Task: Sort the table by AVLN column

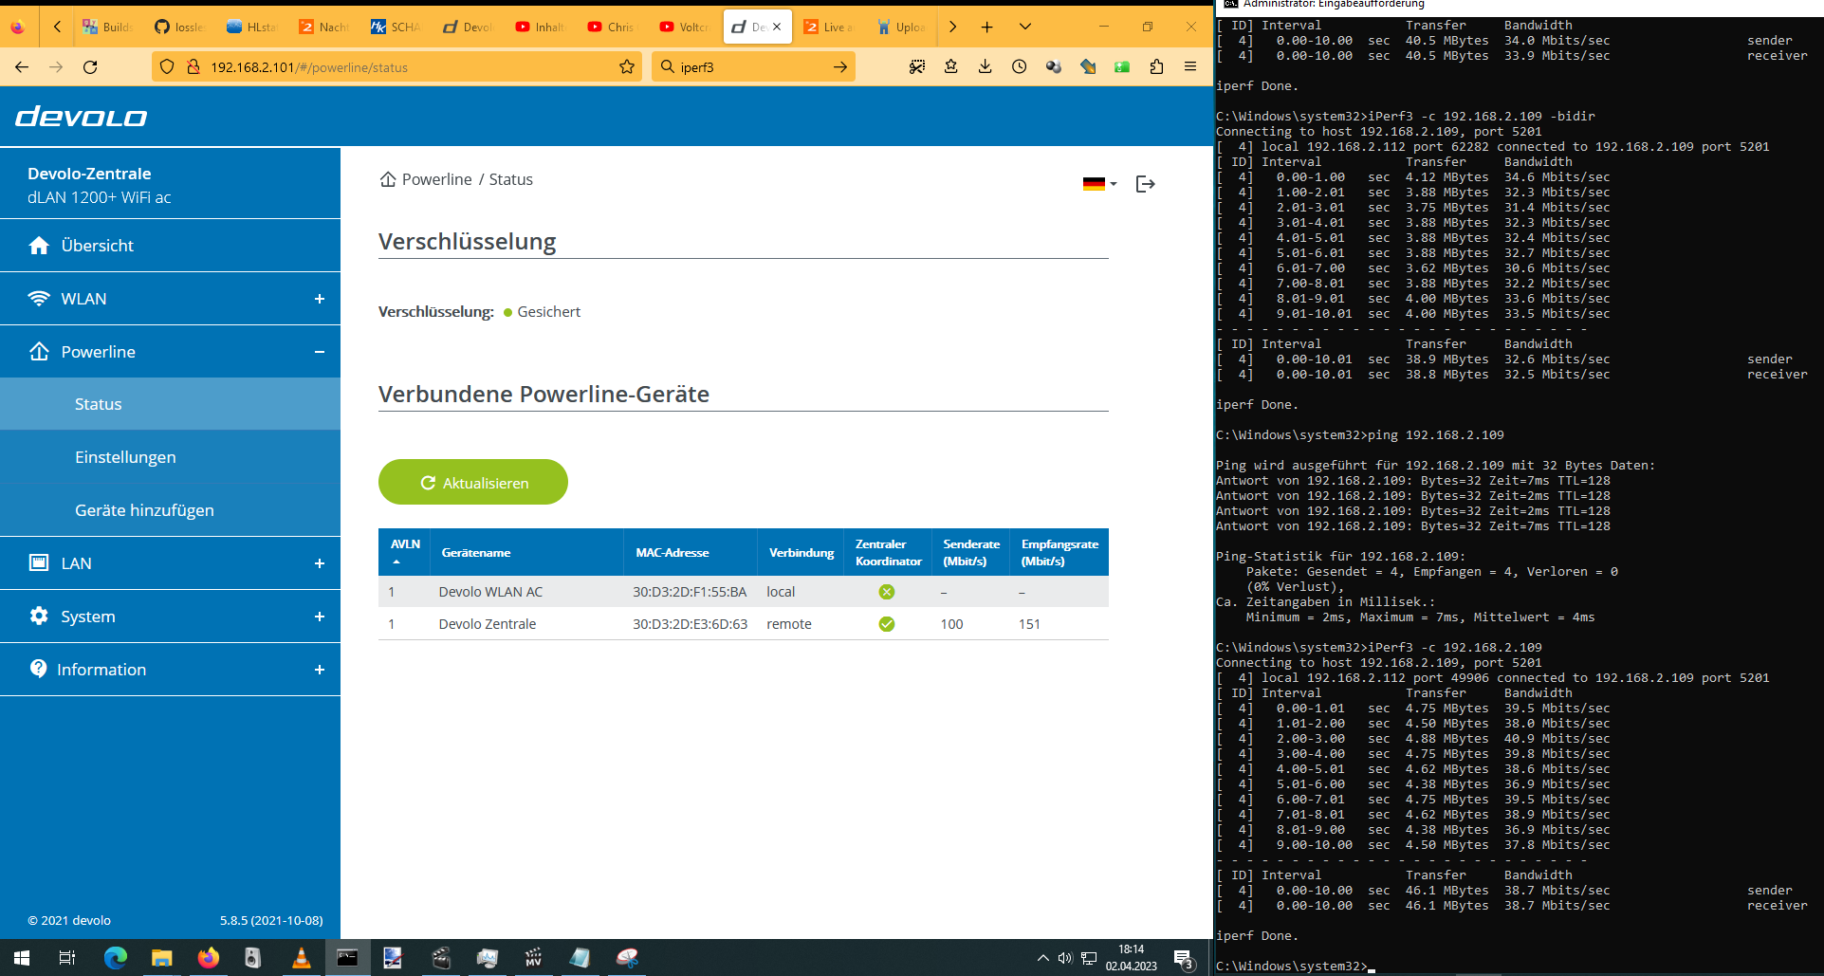Action: pos(405,552)
